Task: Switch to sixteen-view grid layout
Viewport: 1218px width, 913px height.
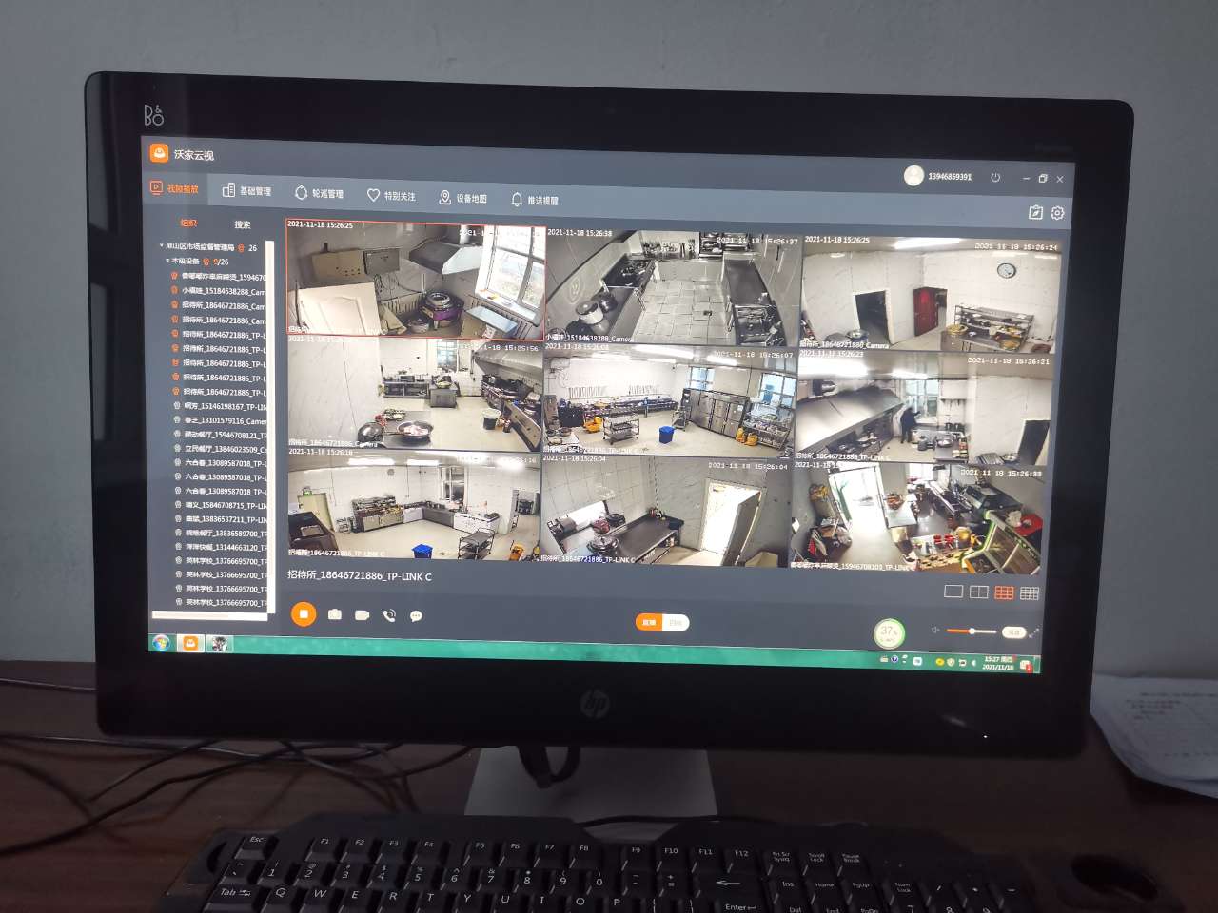Action: (x=1030, y=593)
